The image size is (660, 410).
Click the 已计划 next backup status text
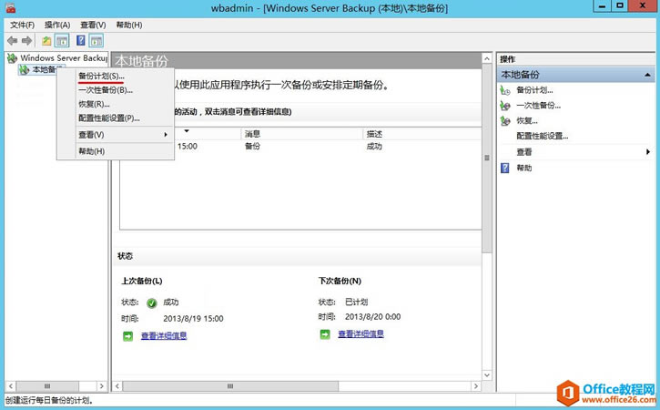tap(357, 302)
